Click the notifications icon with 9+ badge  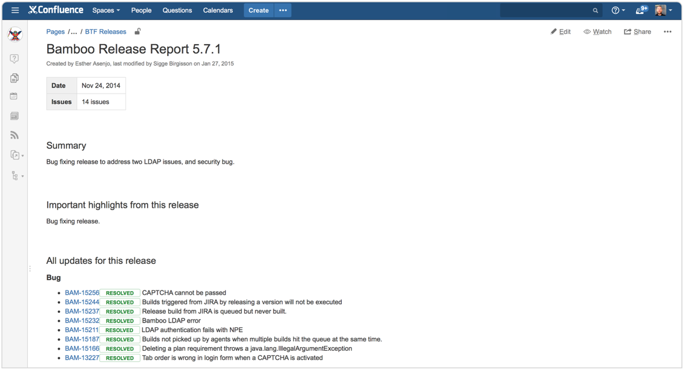[641, 10]
